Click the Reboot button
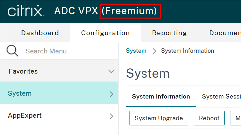241x135 pixels. [x=209, y=118]
